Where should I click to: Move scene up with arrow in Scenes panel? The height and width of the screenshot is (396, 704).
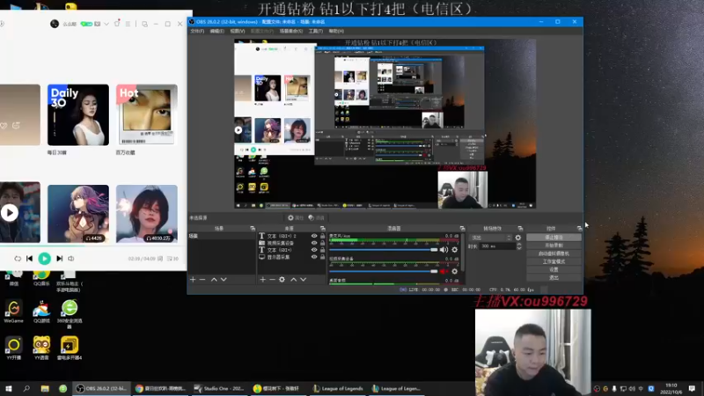coord(214,279)
